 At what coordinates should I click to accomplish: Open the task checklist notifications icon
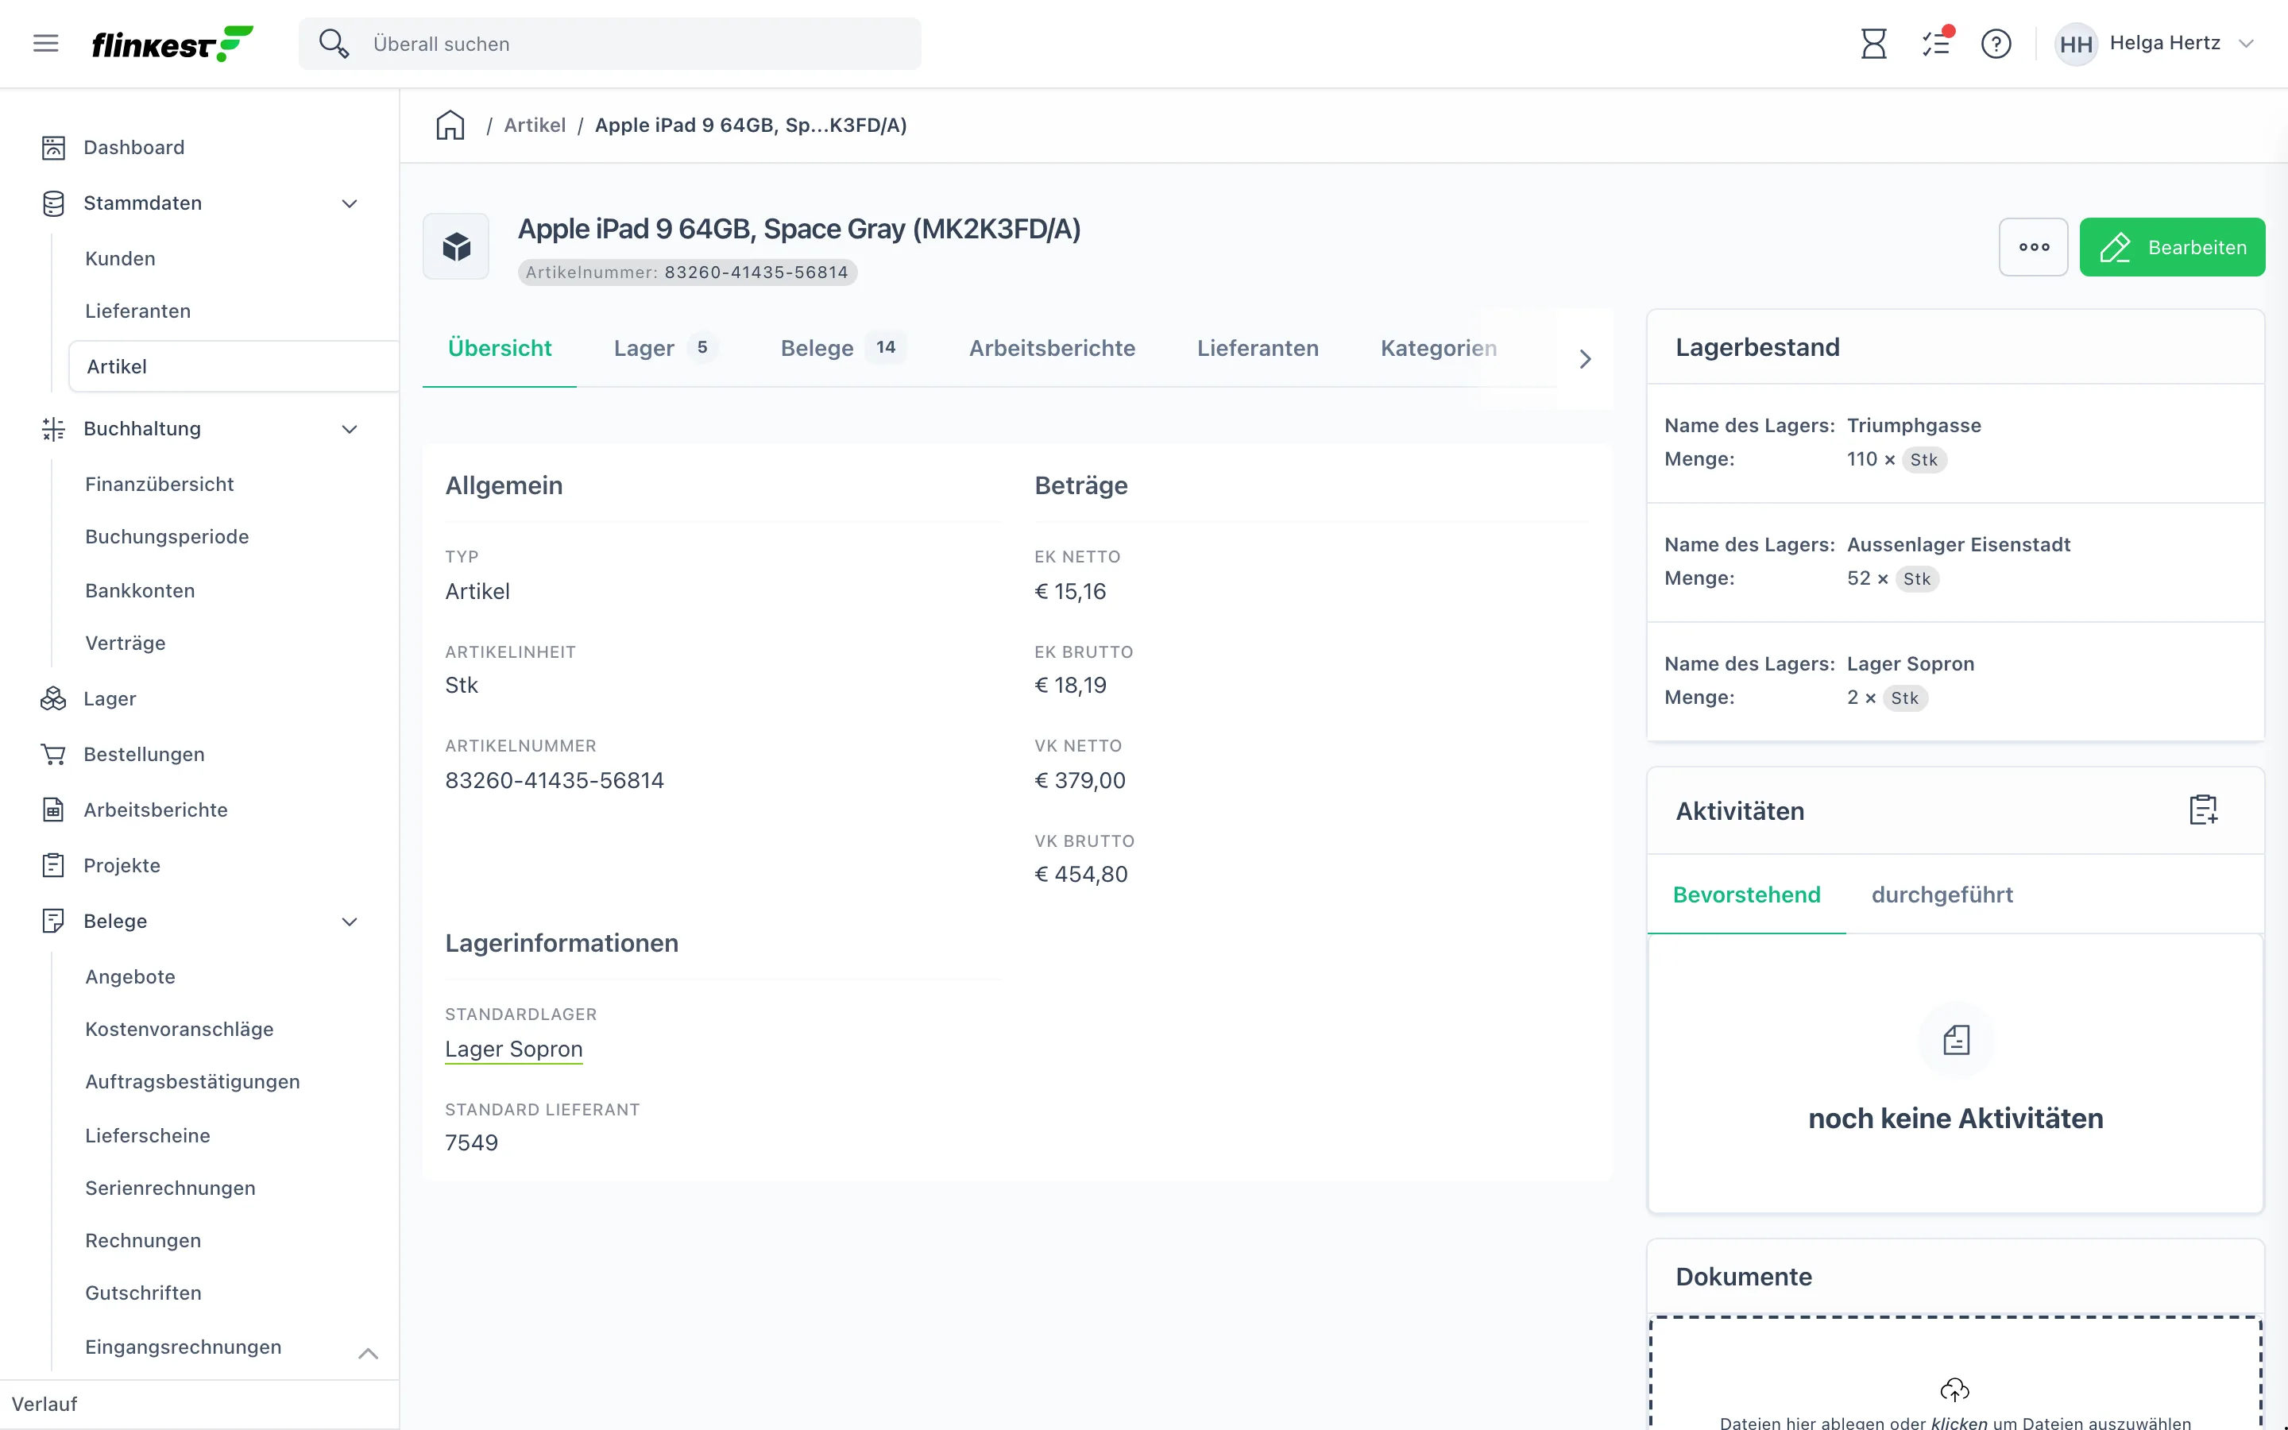coord(1936,44)
